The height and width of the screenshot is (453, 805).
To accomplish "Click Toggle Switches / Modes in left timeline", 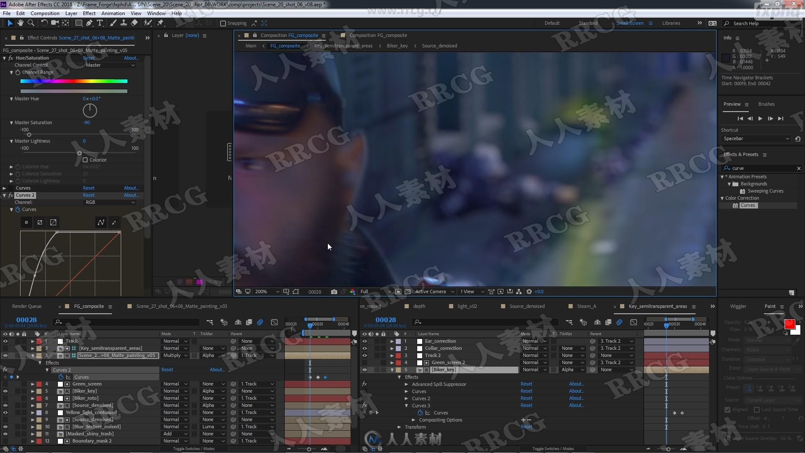I will point(194,449).
